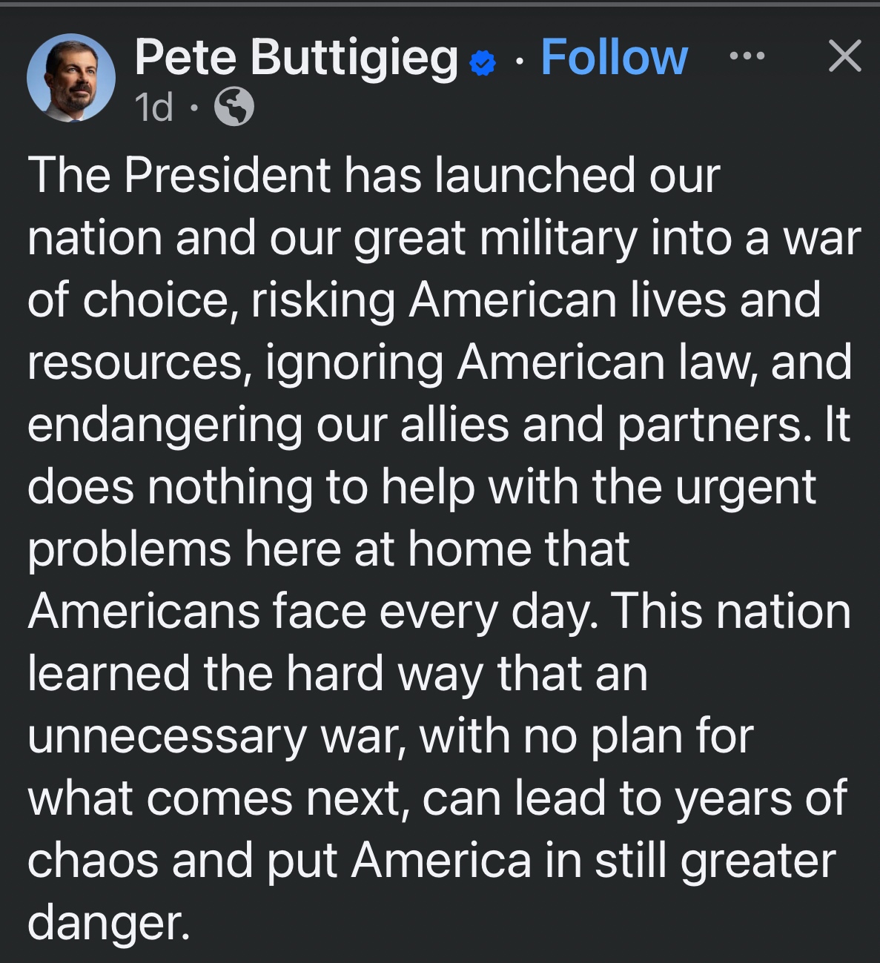This screenshot has height=963, width=880.
Task: Click the 1d timestamp
Action: (x=154, y=107)
